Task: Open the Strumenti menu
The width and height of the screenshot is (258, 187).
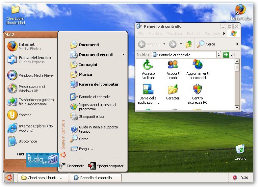Action: (212, 34)
